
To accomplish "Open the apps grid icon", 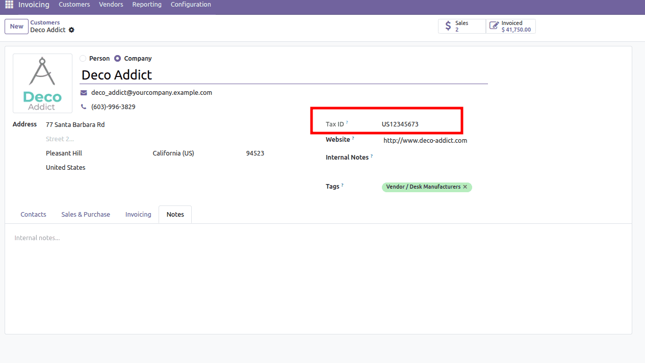I will click(9, 4).
